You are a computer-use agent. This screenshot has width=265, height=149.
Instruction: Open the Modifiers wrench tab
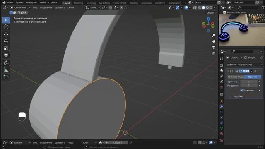click(222, 107)
